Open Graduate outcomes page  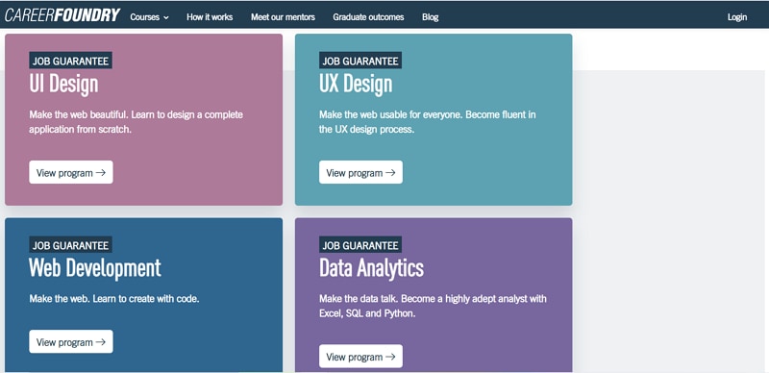pos(368,17)
